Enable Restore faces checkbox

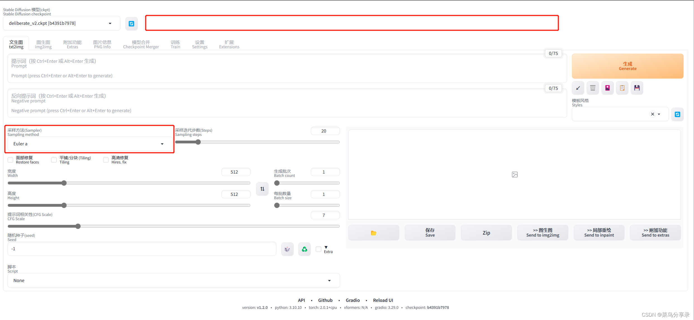click(10, 160)
